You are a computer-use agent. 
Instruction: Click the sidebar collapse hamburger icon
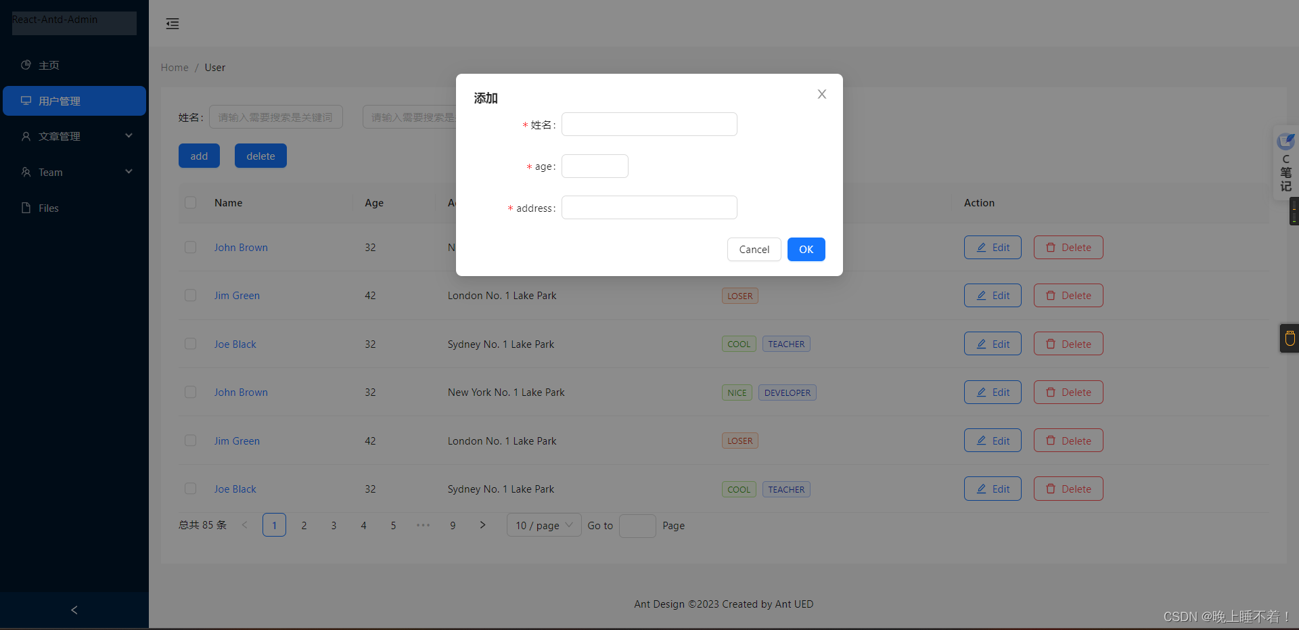(172, 23)
